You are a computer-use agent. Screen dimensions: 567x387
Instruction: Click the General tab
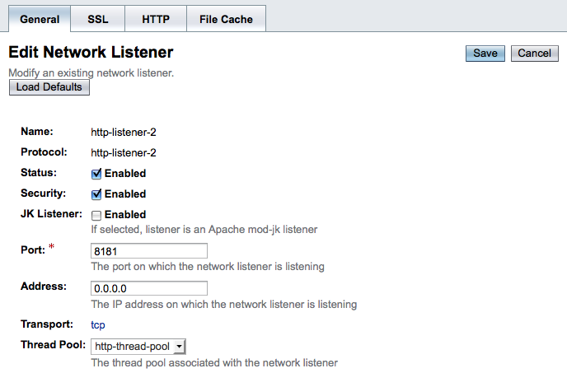click(x=39, y=18)
